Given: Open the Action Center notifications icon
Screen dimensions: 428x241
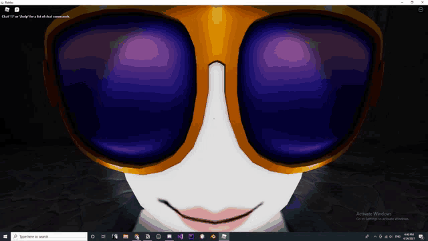Looking at the screenshot, I should [421, 236].
